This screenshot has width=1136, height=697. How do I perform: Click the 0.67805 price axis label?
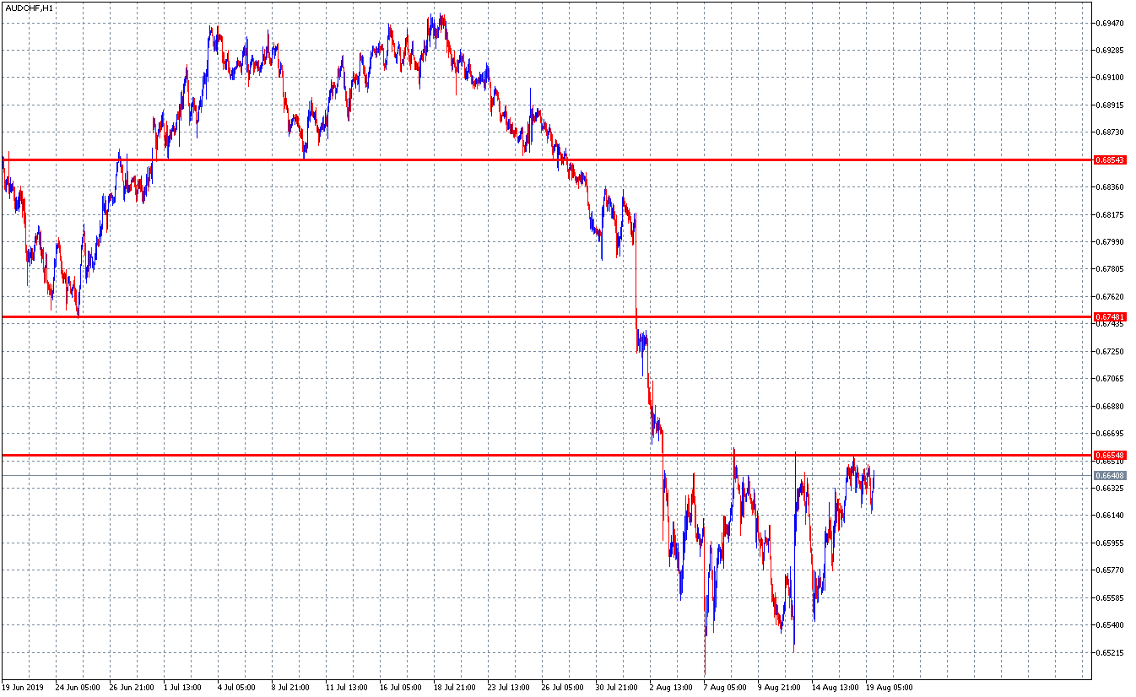pos(1110,269)
